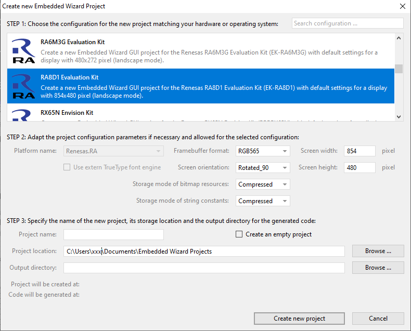Image resolution: width=411 pixels, height=331 pixels.
Task: Browse for the Project location folder
Action: (378, 251)
